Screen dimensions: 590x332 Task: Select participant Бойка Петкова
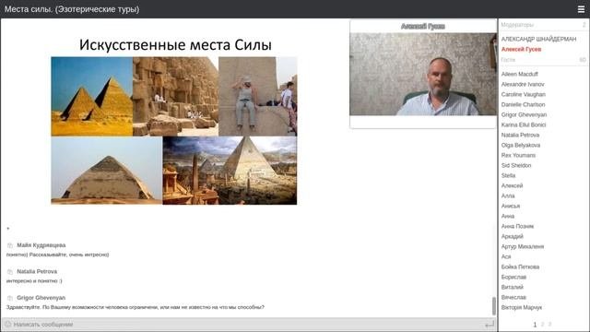click(x=520, y=267)
